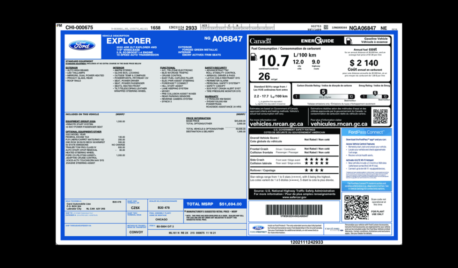Click the dealer number B20 478
This screenshot has width=458, height=268.
tap(164, 208)
